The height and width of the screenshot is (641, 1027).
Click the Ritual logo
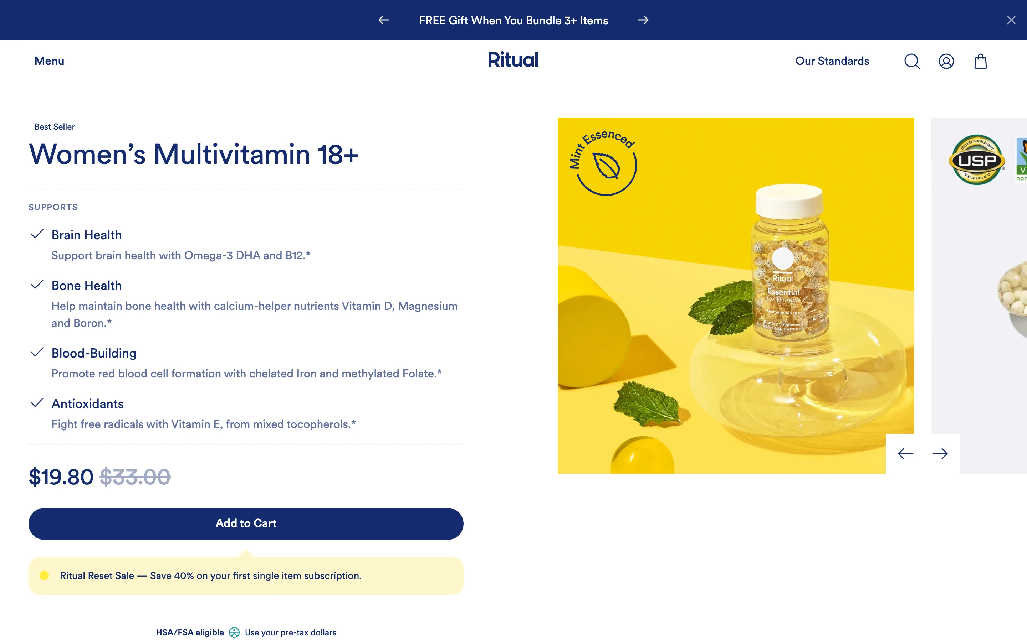(x=513, y=60)
